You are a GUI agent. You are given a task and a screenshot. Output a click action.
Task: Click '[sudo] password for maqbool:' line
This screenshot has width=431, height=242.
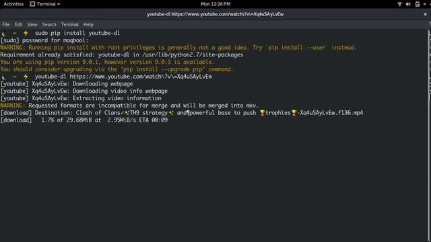click(44, 40)
